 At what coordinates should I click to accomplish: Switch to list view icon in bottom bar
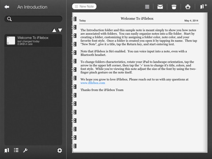coord(16,150)
